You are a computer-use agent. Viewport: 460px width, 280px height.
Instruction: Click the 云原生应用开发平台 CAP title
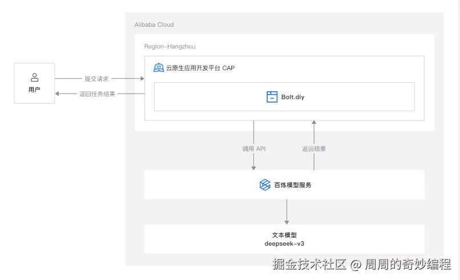tap(200, 68)
